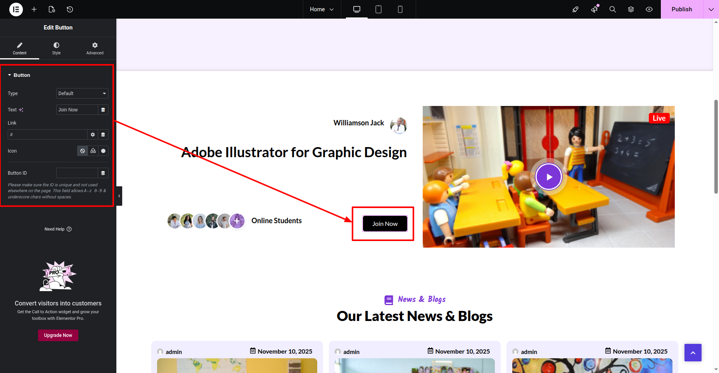Screen dimensions: 719x373
Task: Open the Add Element plus icon
Action: (34, 9)
